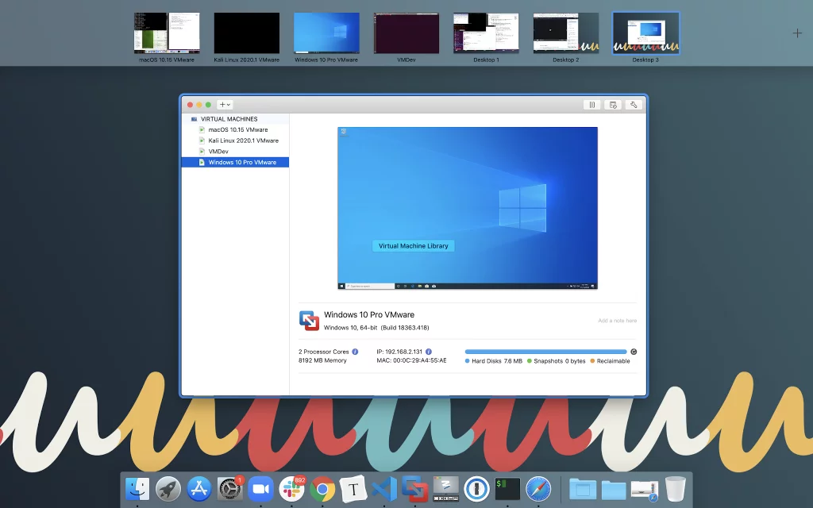Open Google Chrome from the Dock
Screen dimensions: 813x508
(x=322, y=489)
